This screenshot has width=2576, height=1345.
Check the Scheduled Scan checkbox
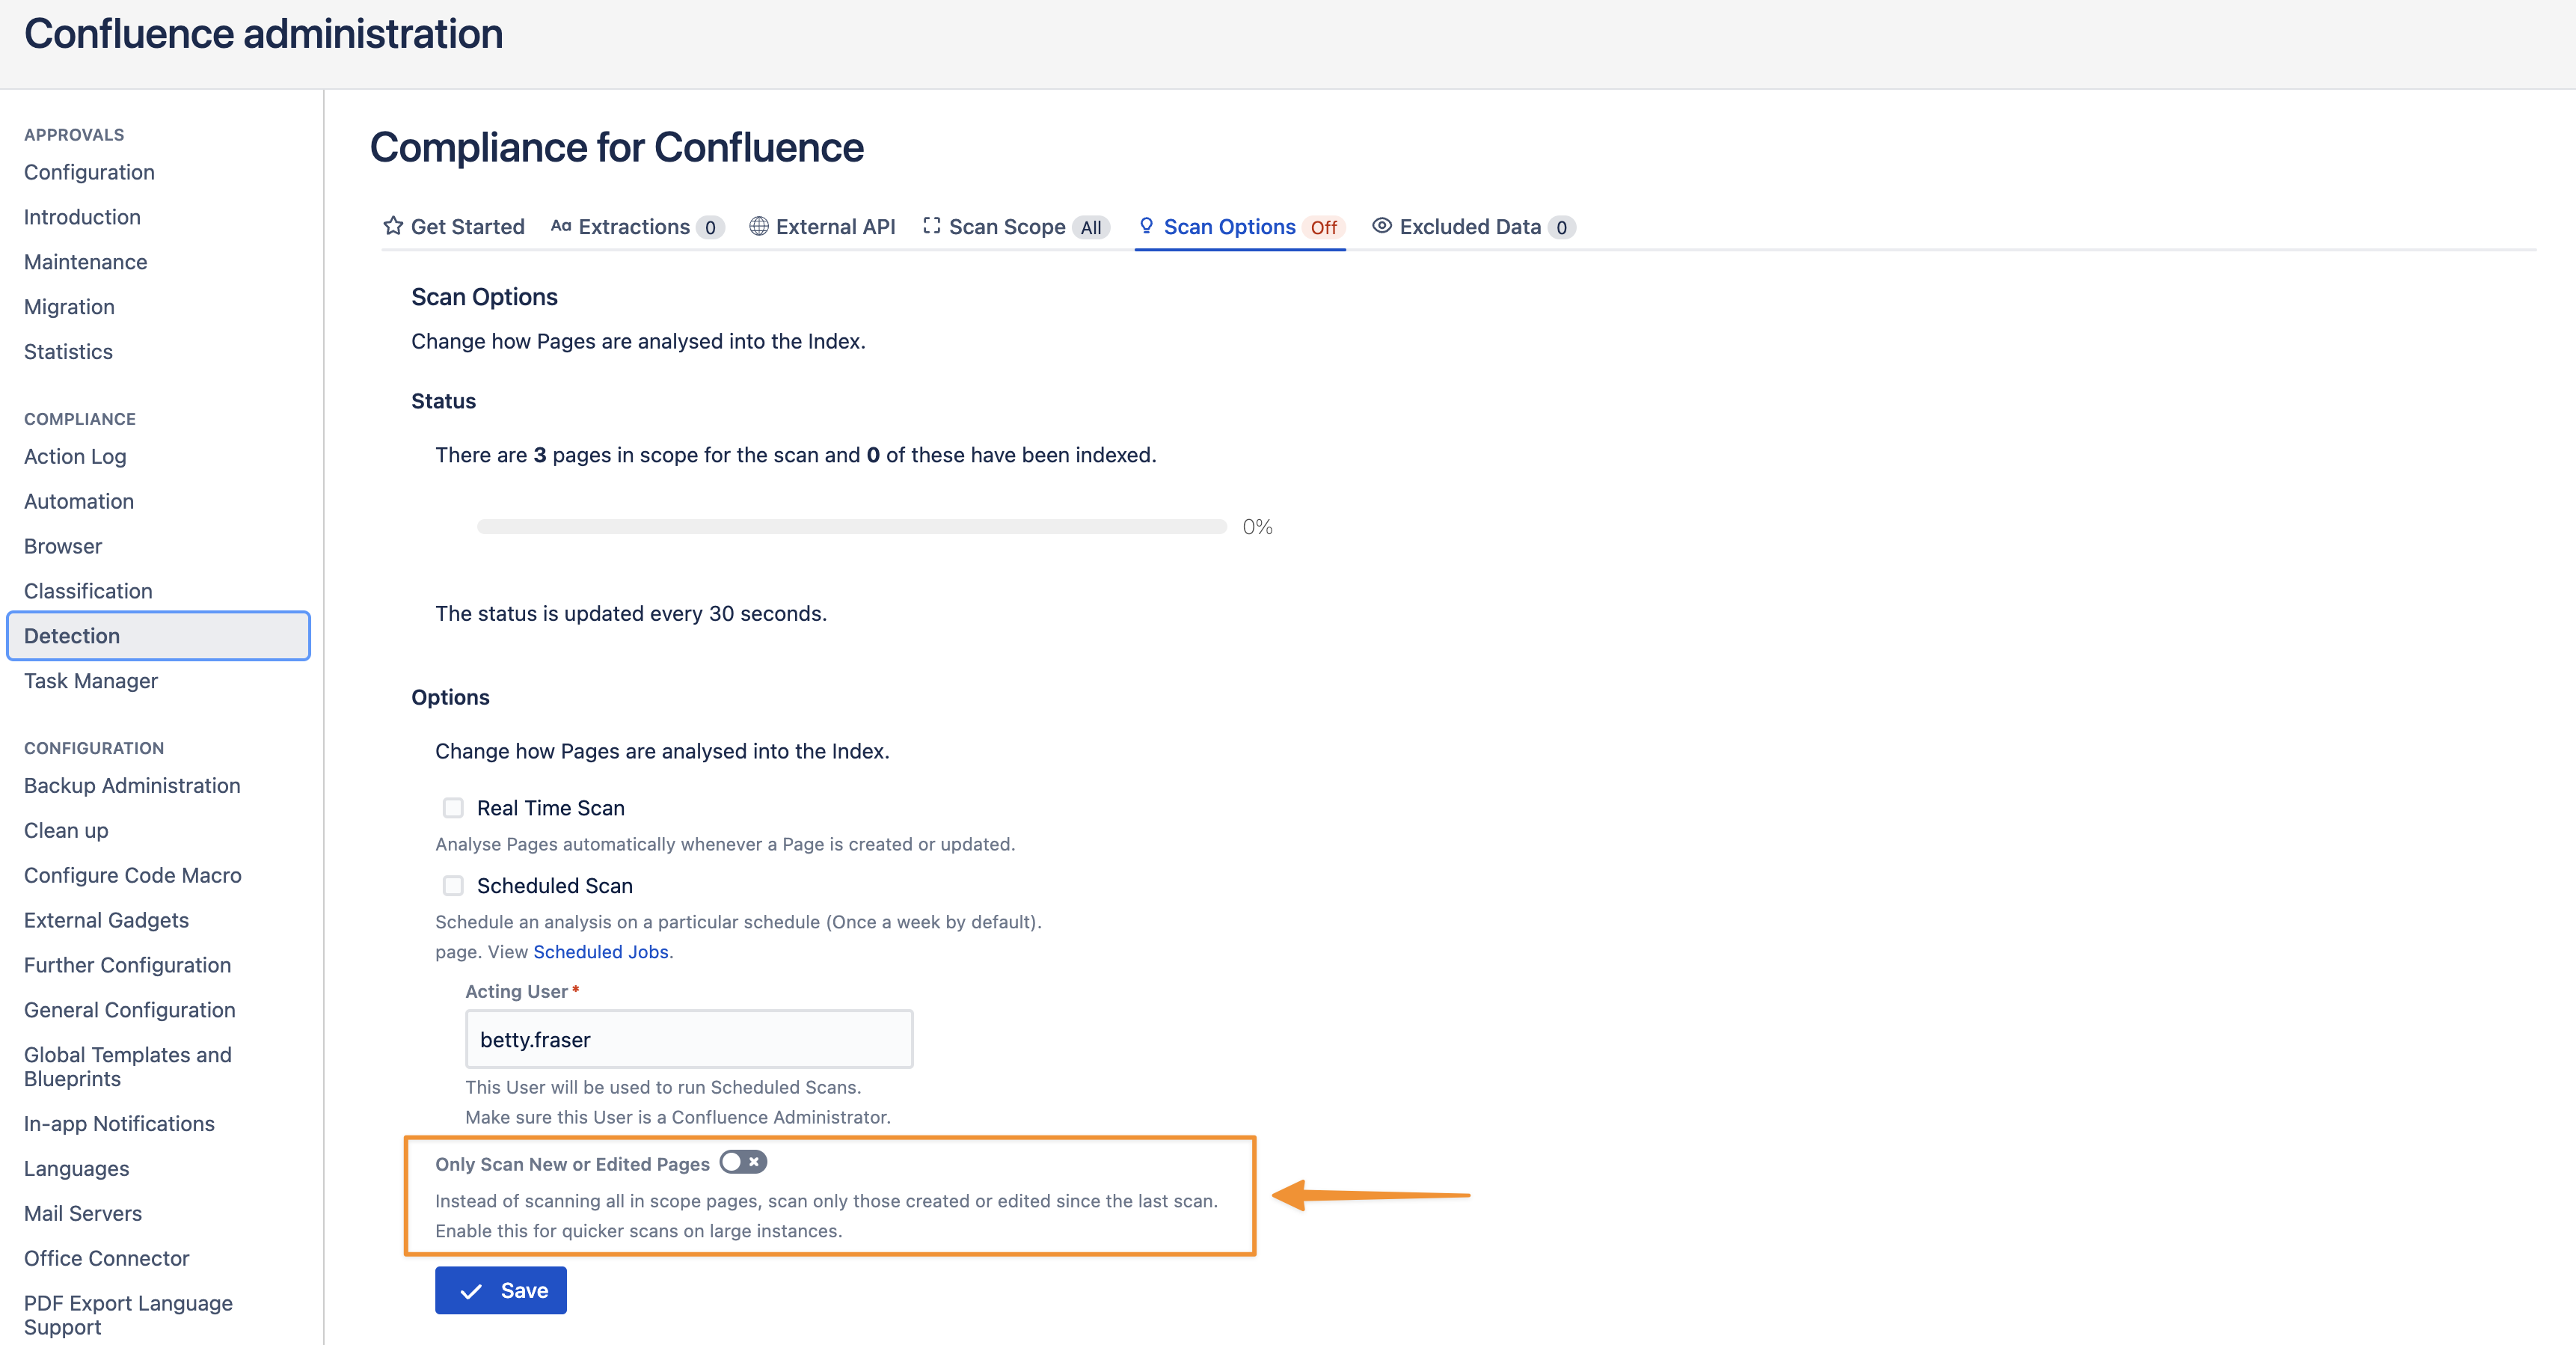click(x=453, y=886)
